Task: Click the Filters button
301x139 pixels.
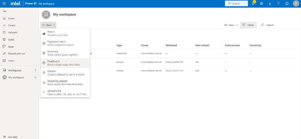Action: [x=248, y=25]
